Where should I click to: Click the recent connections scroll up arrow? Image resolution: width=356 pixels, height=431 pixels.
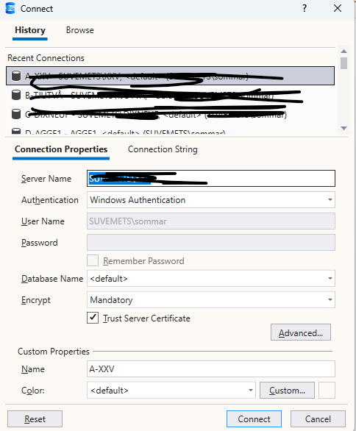click(343, 51)
